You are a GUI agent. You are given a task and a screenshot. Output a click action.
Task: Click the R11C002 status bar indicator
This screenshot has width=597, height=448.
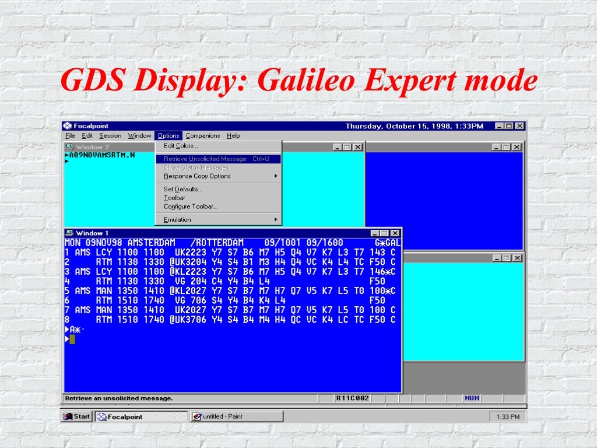pos(352,398)
